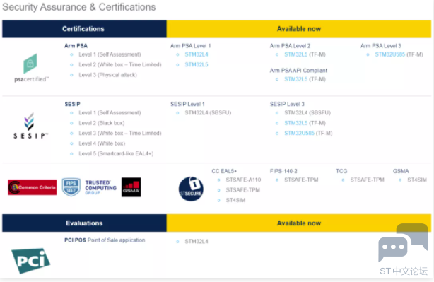Image resolution: width=434 pixels, height=282 pixels.
Task: Click the GSMA black logo
Action: tap(131, 187)
